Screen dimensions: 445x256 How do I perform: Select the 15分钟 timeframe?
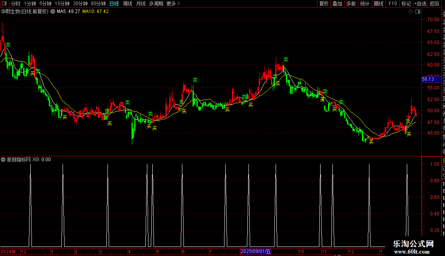[62, 4]
